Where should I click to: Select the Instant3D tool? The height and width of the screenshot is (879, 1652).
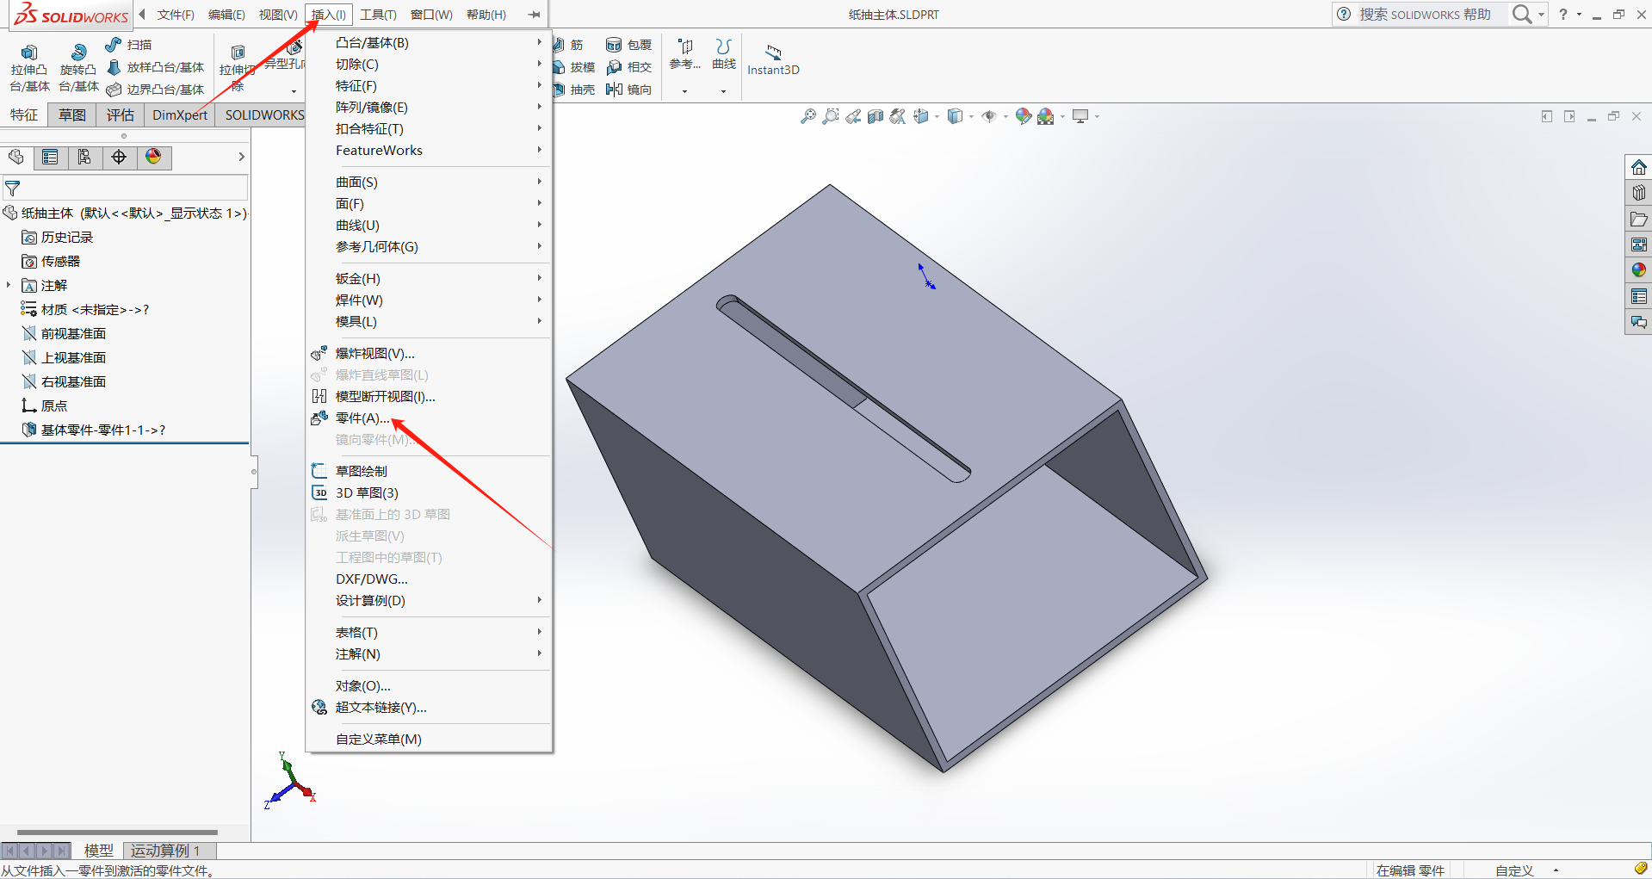coord(773,59)
